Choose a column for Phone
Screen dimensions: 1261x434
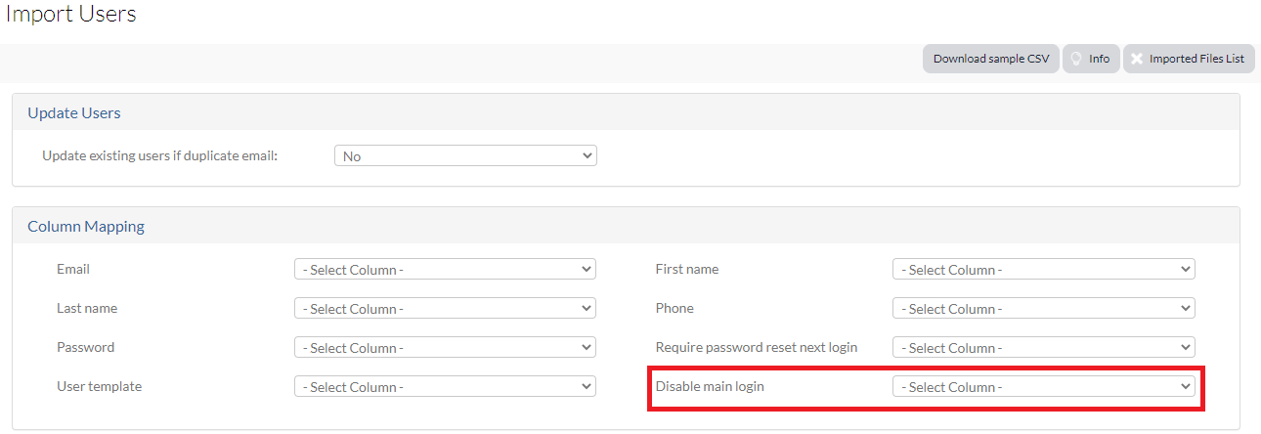(x=1044, y=308)
